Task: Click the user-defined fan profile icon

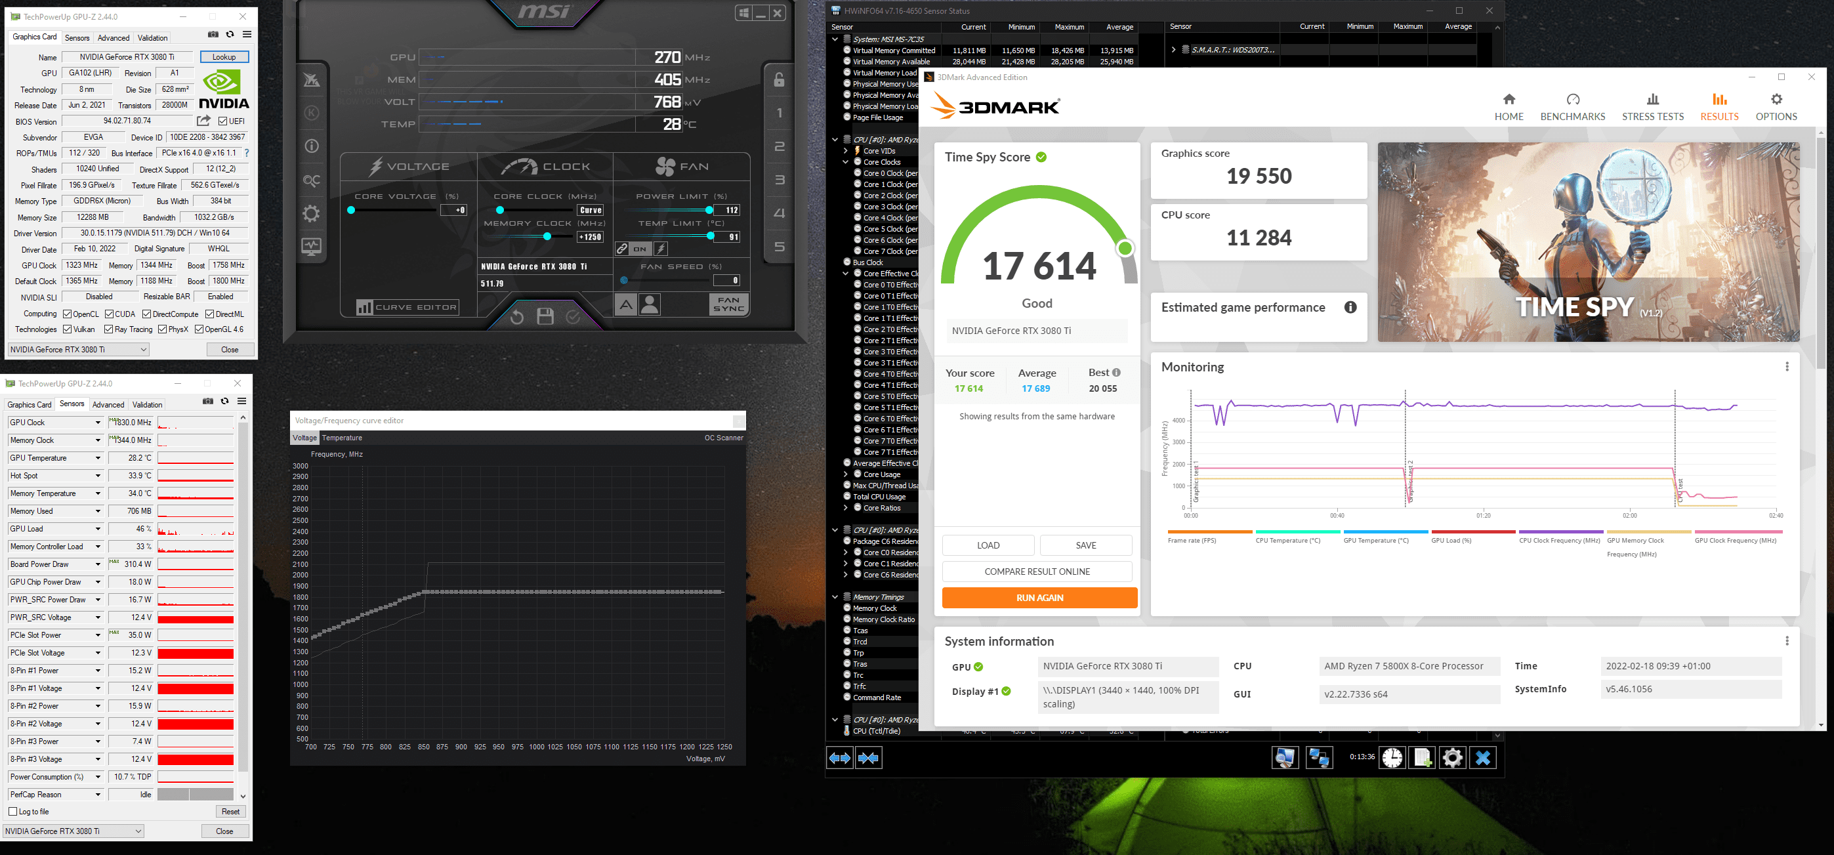Action: [x=650, y=305]
